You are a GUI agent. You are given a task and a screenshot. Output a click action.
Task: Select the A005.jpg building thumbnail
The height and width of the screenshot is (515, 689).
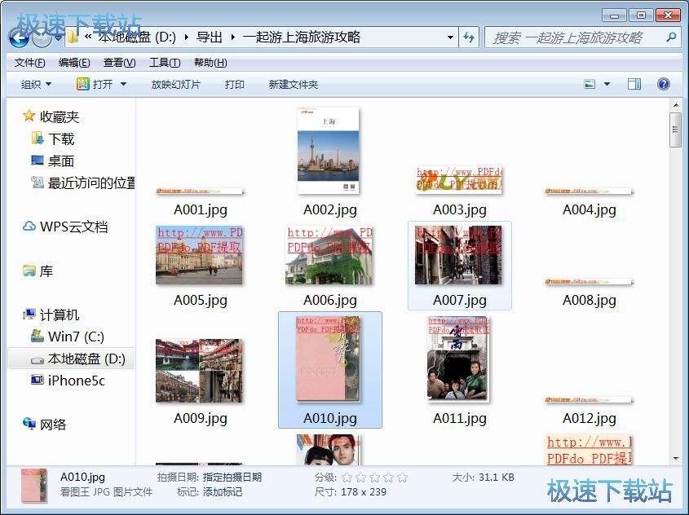click(x=199, y=255)
